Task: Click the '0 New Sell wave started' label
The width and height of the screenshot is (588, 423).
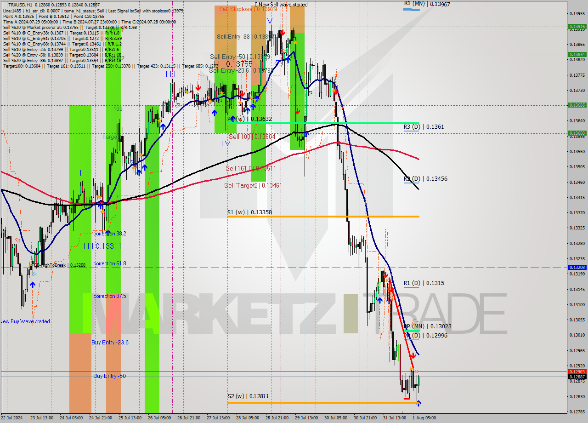Action: coord(281,4)
